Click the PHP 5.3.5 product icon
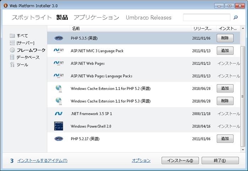Viewport: 248px width, 171px height. 59,38
